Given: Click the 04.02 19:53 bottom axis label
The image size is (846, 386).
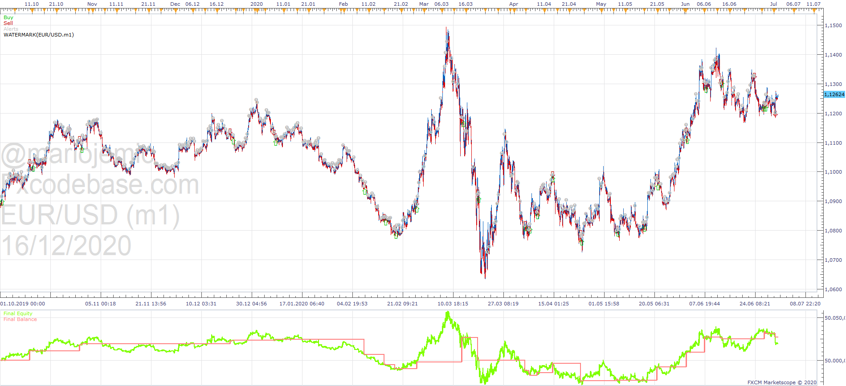Looking at the screenshot, I should click(x=352, y=304).
